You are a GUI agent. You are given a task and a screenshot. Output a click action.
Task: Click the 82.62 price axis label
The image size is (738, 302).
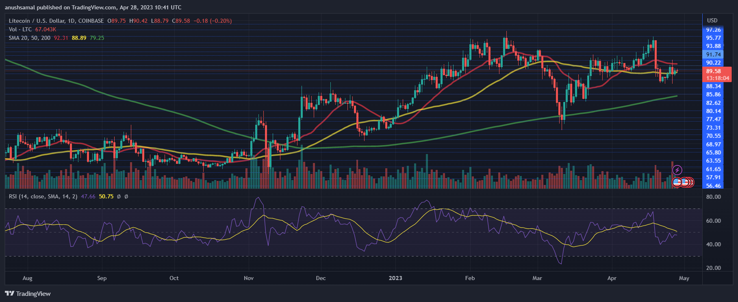713,103
